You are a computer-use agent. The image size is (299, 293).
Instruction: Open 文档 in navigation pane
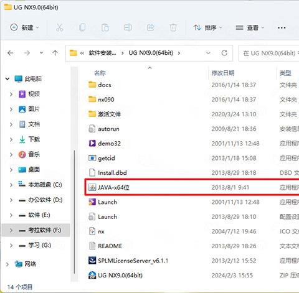(34, 124)
